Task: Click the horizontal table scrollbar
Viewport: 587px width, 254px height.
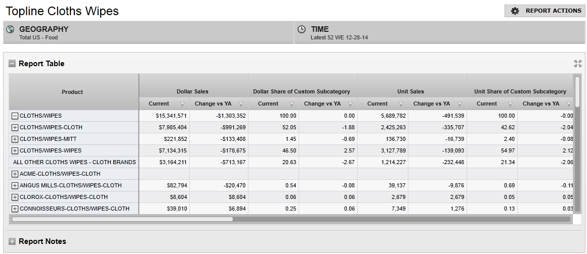Action: click(x=122, y=219)
